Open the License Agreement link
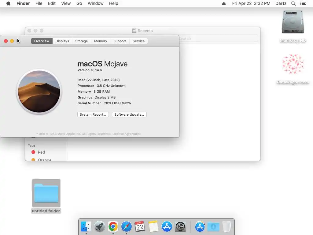Image resolution: width=313 pixels, height=235 pixels. (x=126, y=134)
